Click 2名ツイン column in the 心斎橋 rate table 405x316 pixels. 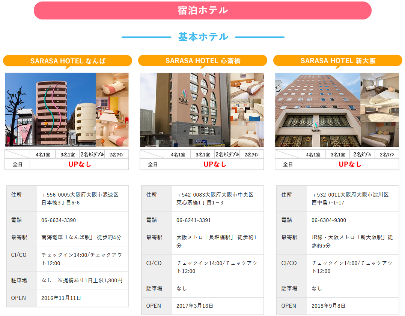point(251,154)
